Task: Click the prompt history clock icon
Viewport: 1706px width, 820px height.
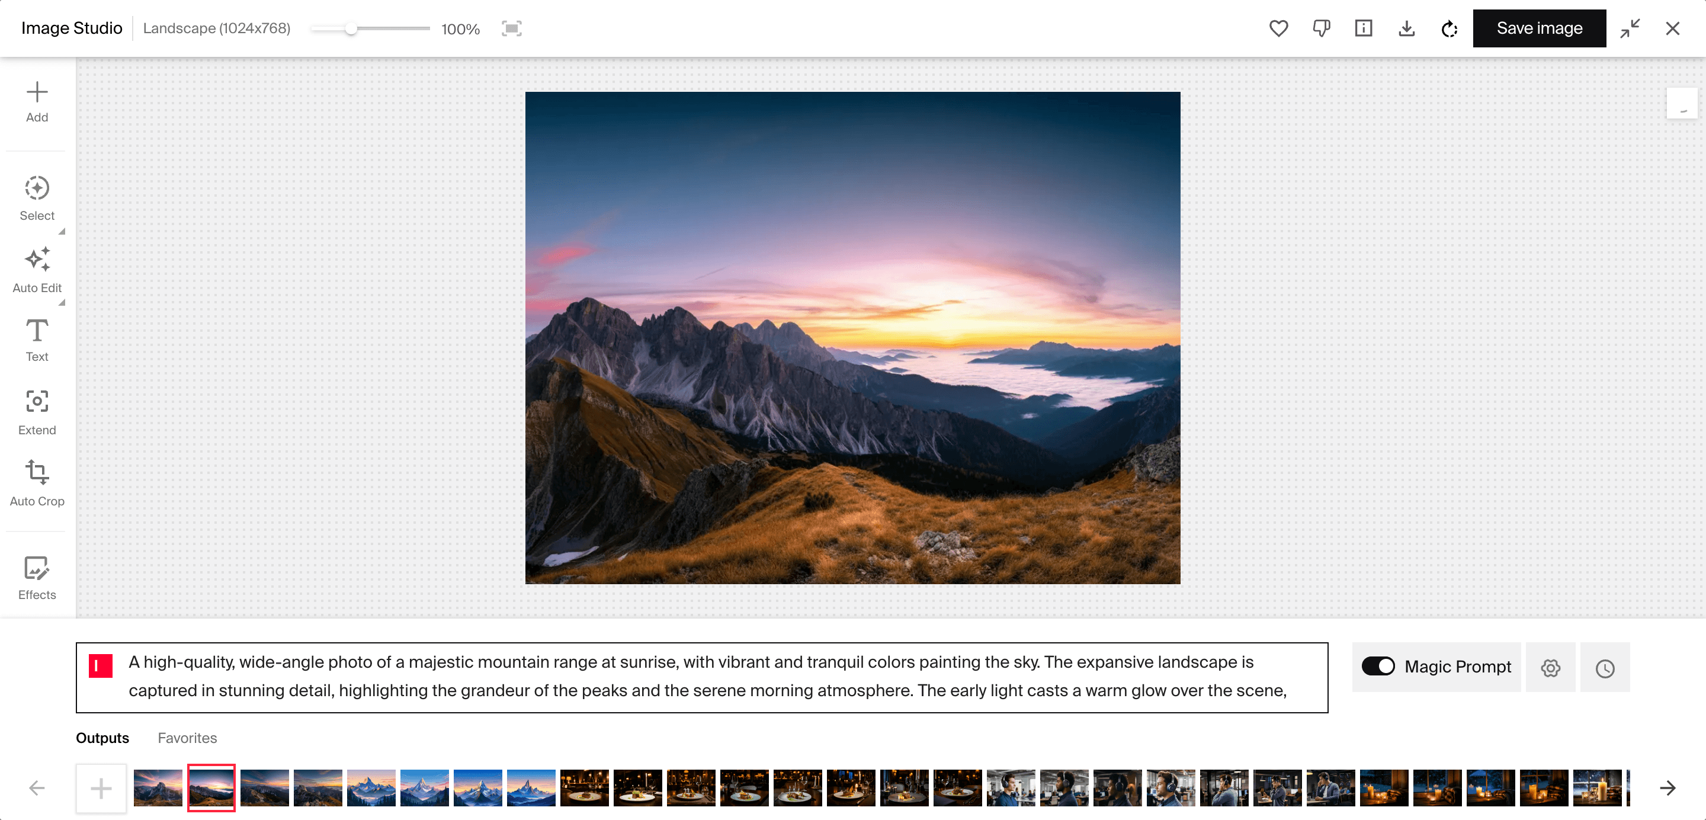Action: pos(1606,668)
